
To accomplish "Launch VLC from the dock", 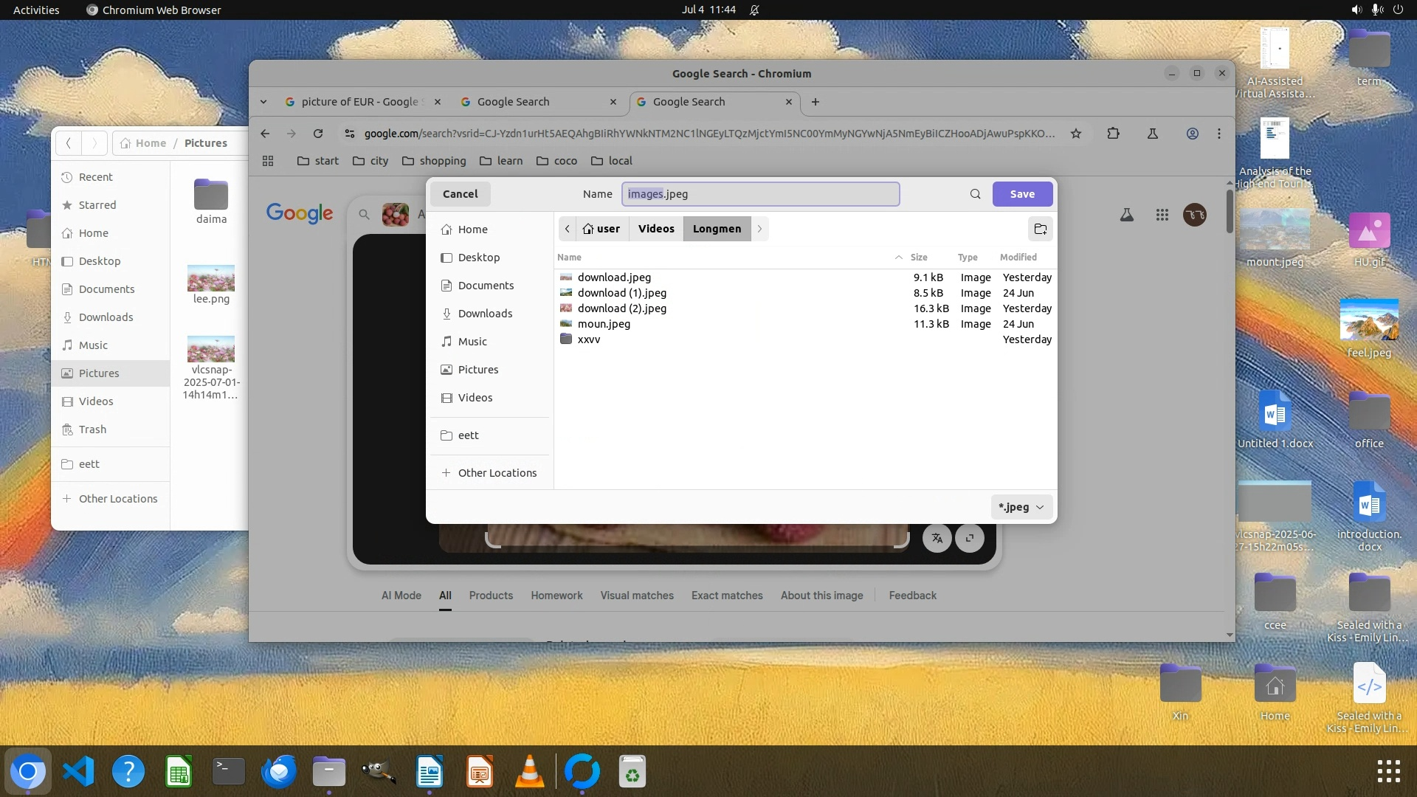I will [x=529, y=772].
